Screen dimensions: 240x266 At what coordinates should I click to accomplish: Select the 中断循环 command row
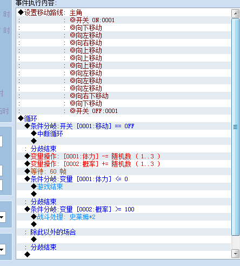(124, 134)
